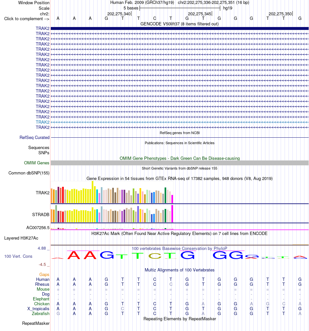The width and height of the screenshot is (309, 331).
Task: Click the "Zebrafish" alignment row label
Action: coord(41,313)
